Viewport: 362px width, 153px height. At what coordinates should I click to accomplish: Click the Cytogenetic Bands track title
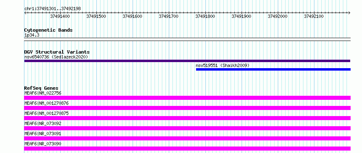(48, 30)
